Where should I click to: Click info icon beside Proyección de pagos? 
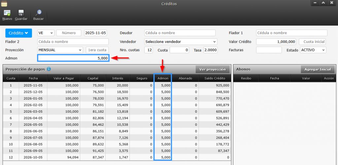pos(49,69)
